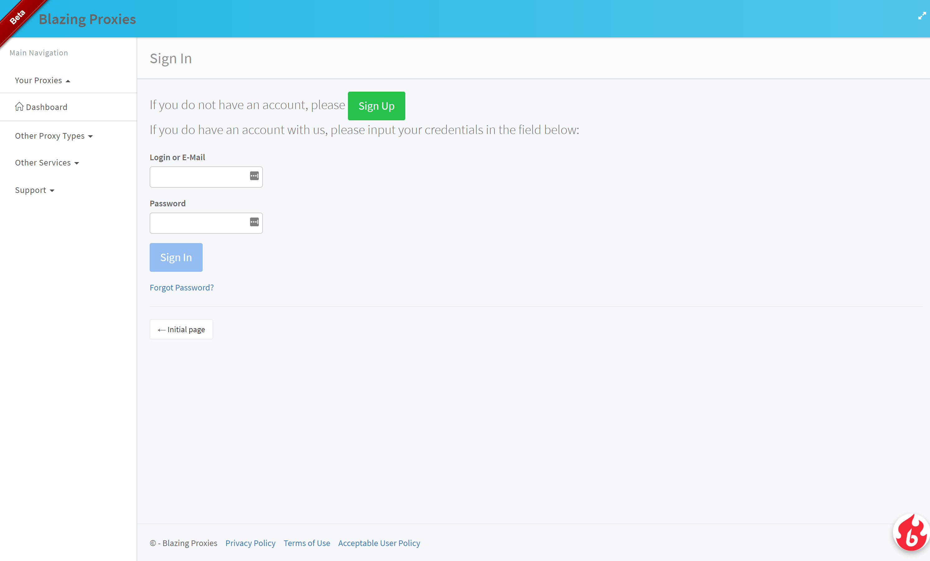Click the green Sign Up button
930x561 pixels.
pyautogui.click(x=376, y=106)
